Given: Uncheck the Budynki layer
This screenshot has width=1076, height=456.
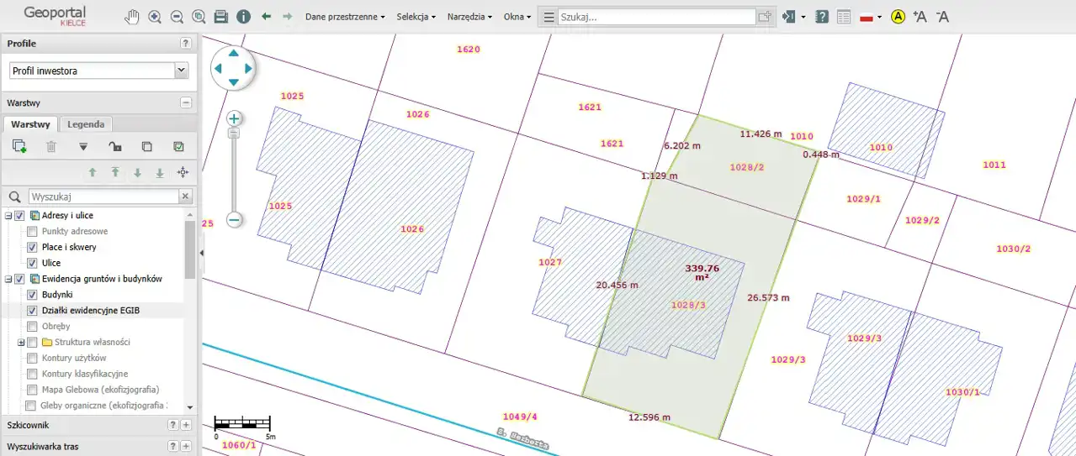Looking at the screenshot, I should pos(32,295).
